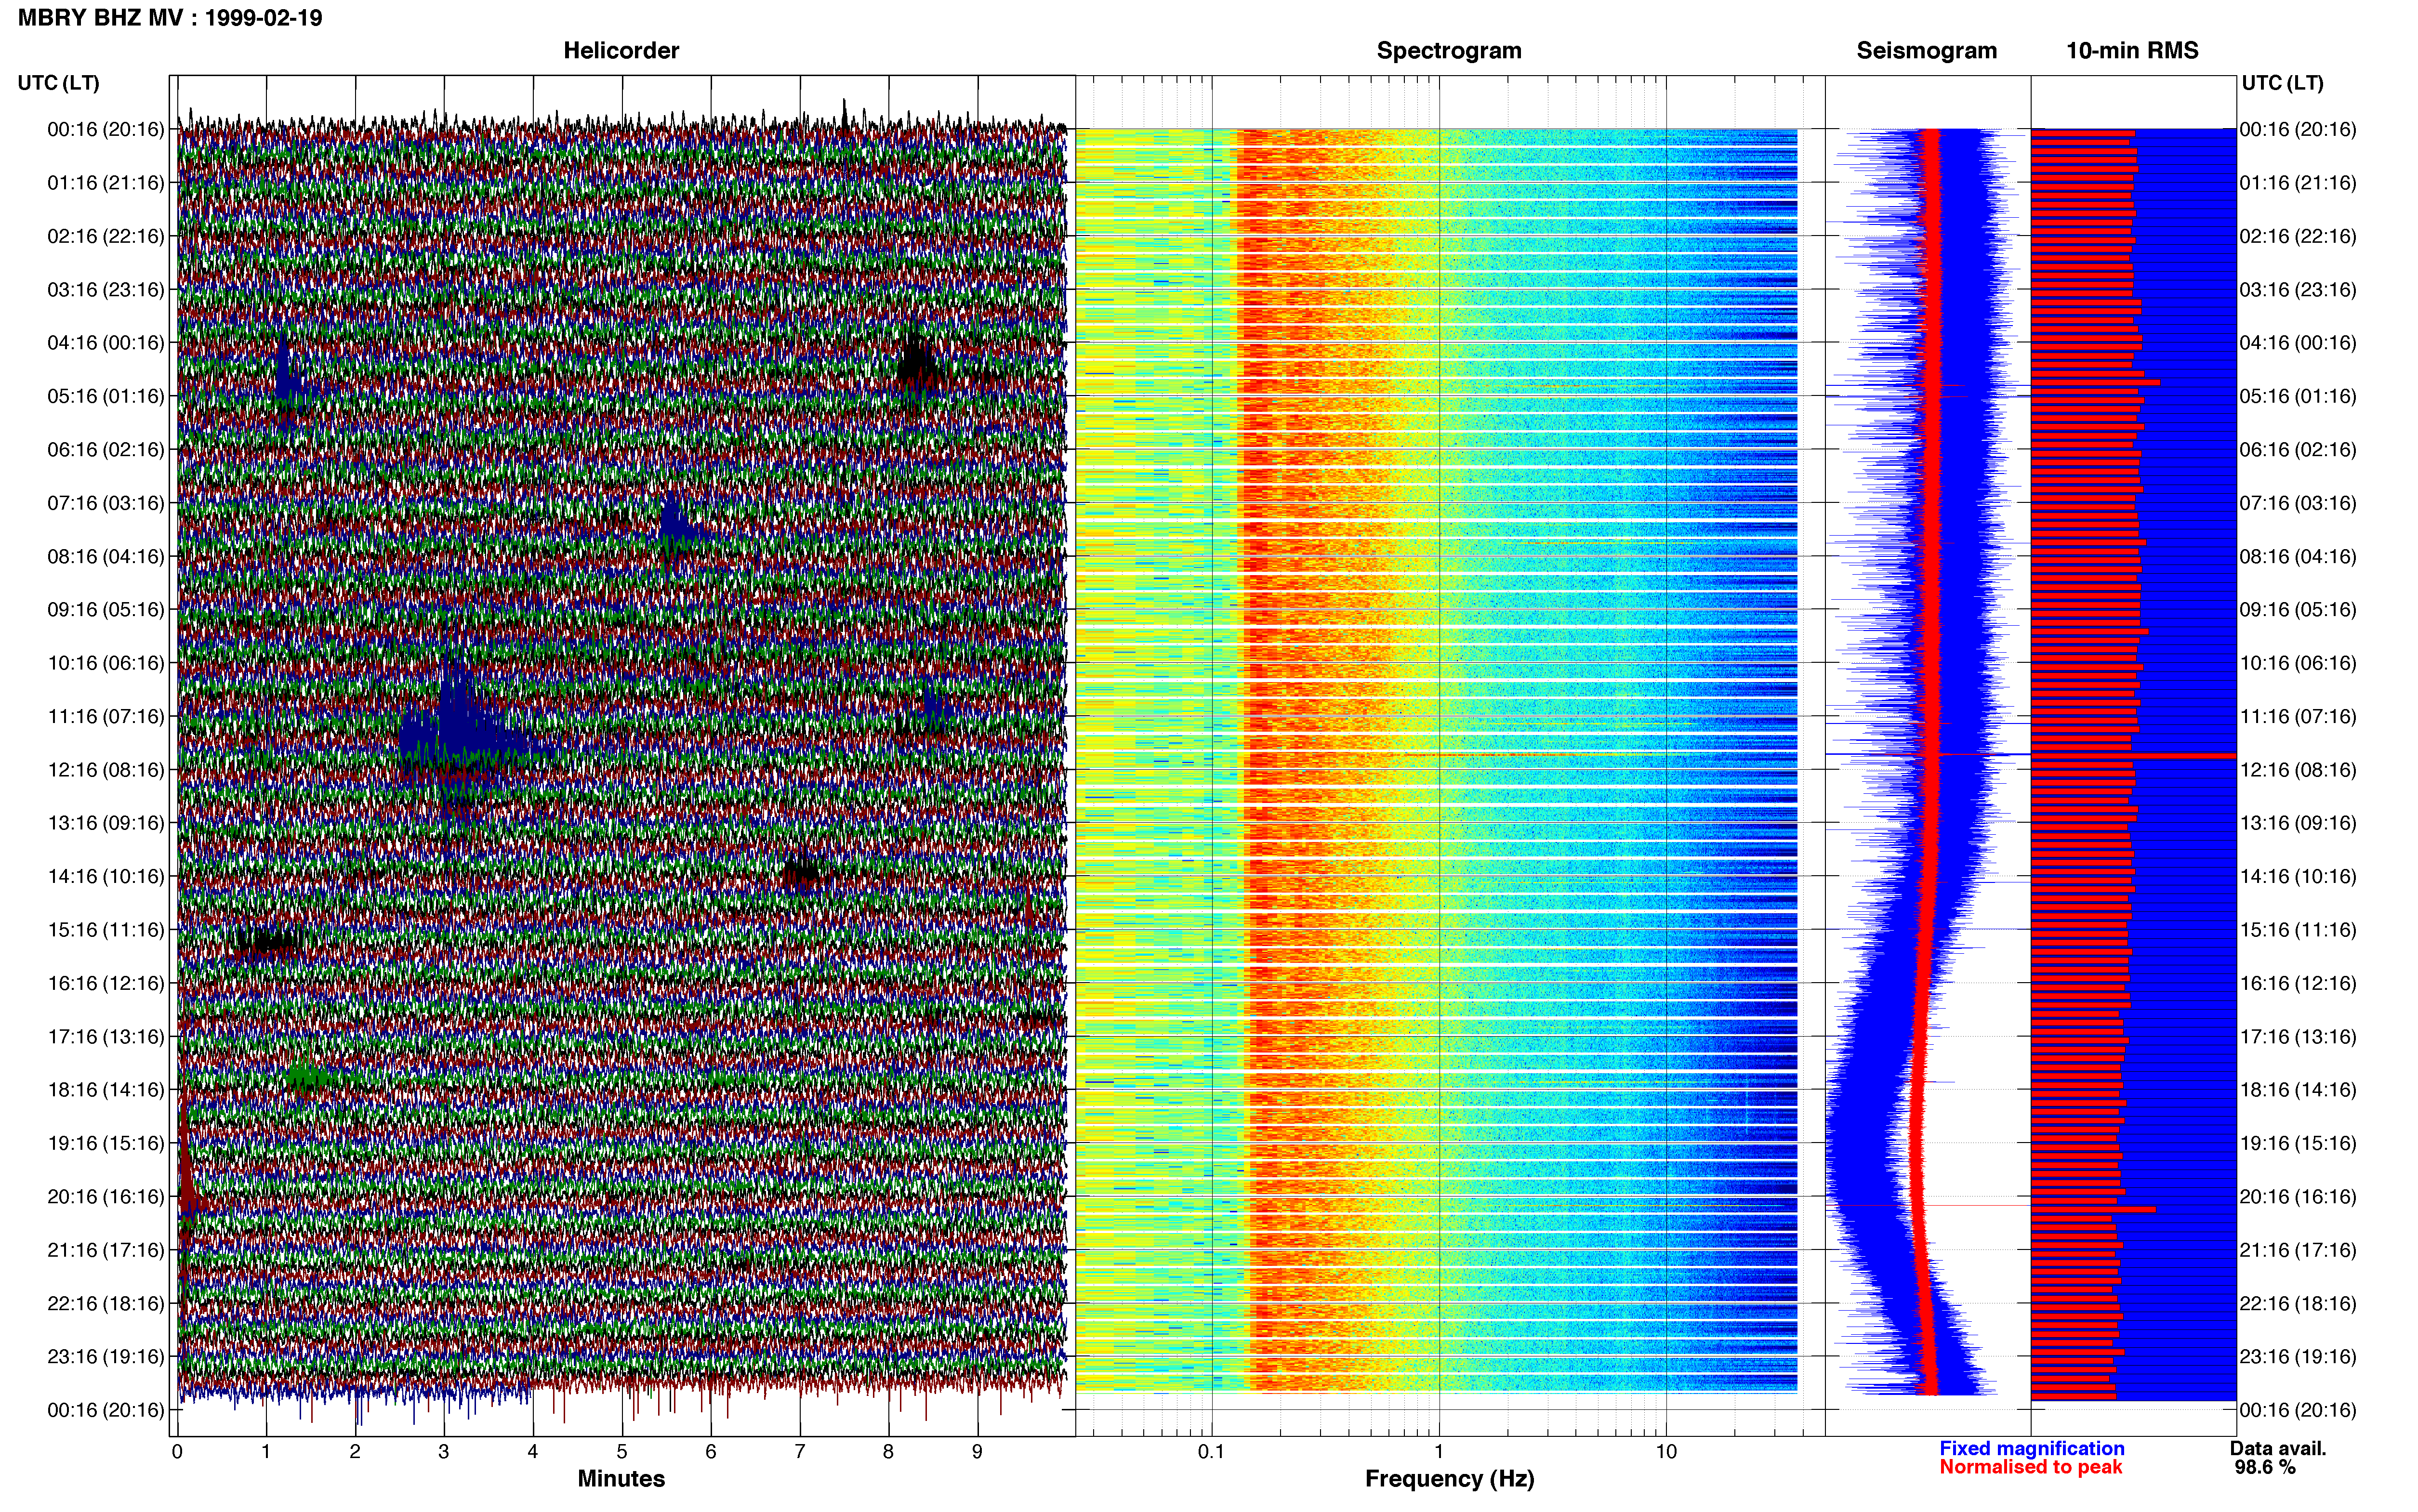Click the 'Fixed magnification' legend text
2418x1512 pixels.
point(2031,1448)
